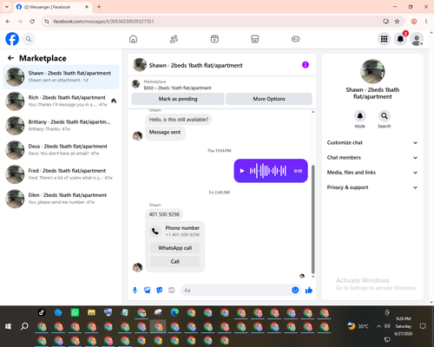
Task: Click the Call button
Action: [x=175, y=261]
